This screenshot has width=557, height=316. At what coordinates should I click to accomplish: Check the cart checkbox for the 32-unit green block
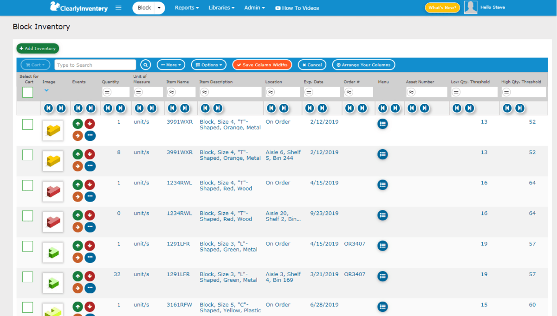pyautogui.click(x=27, y=276)
